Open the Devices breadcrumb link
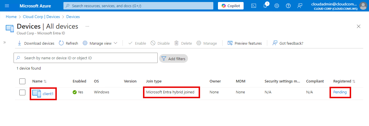This screenshot has width=369, height=126. (73, 17)
